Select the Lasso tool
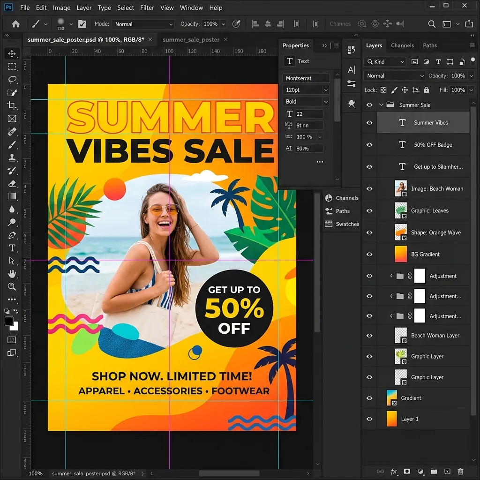Image resolution: width=480 pixels, height=480 pixels. [12, 80]
